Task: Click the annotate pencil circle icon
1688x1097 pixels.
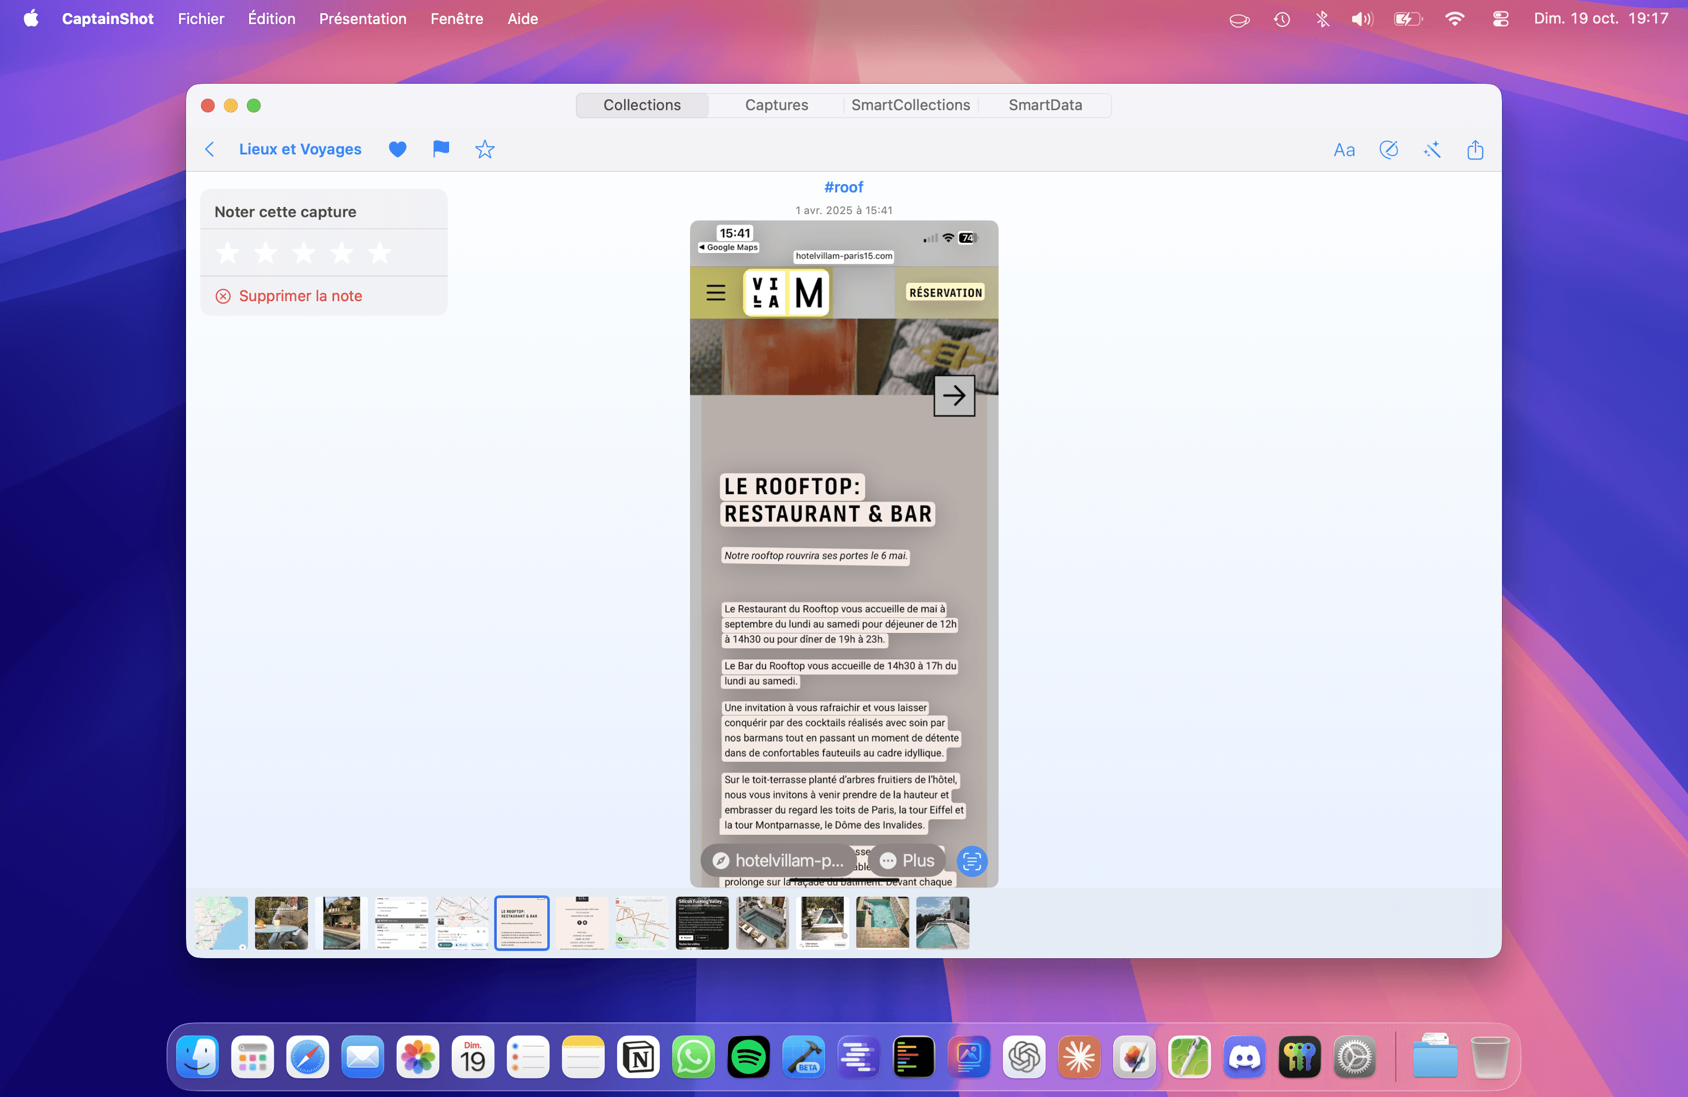Action: click(1388, 150)
